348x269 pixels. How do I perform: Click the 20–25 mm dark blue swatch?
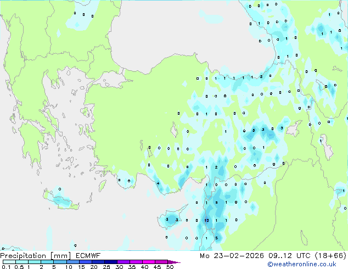[x=98, y=262]
